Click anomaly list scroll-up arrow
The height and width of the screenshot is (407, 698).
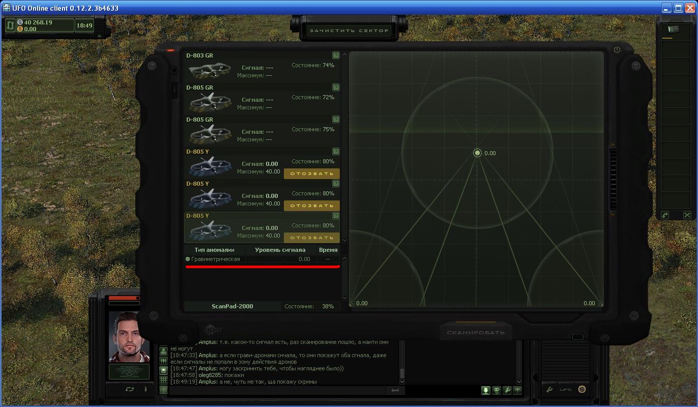pyautogui.click(x=344, y=259)
